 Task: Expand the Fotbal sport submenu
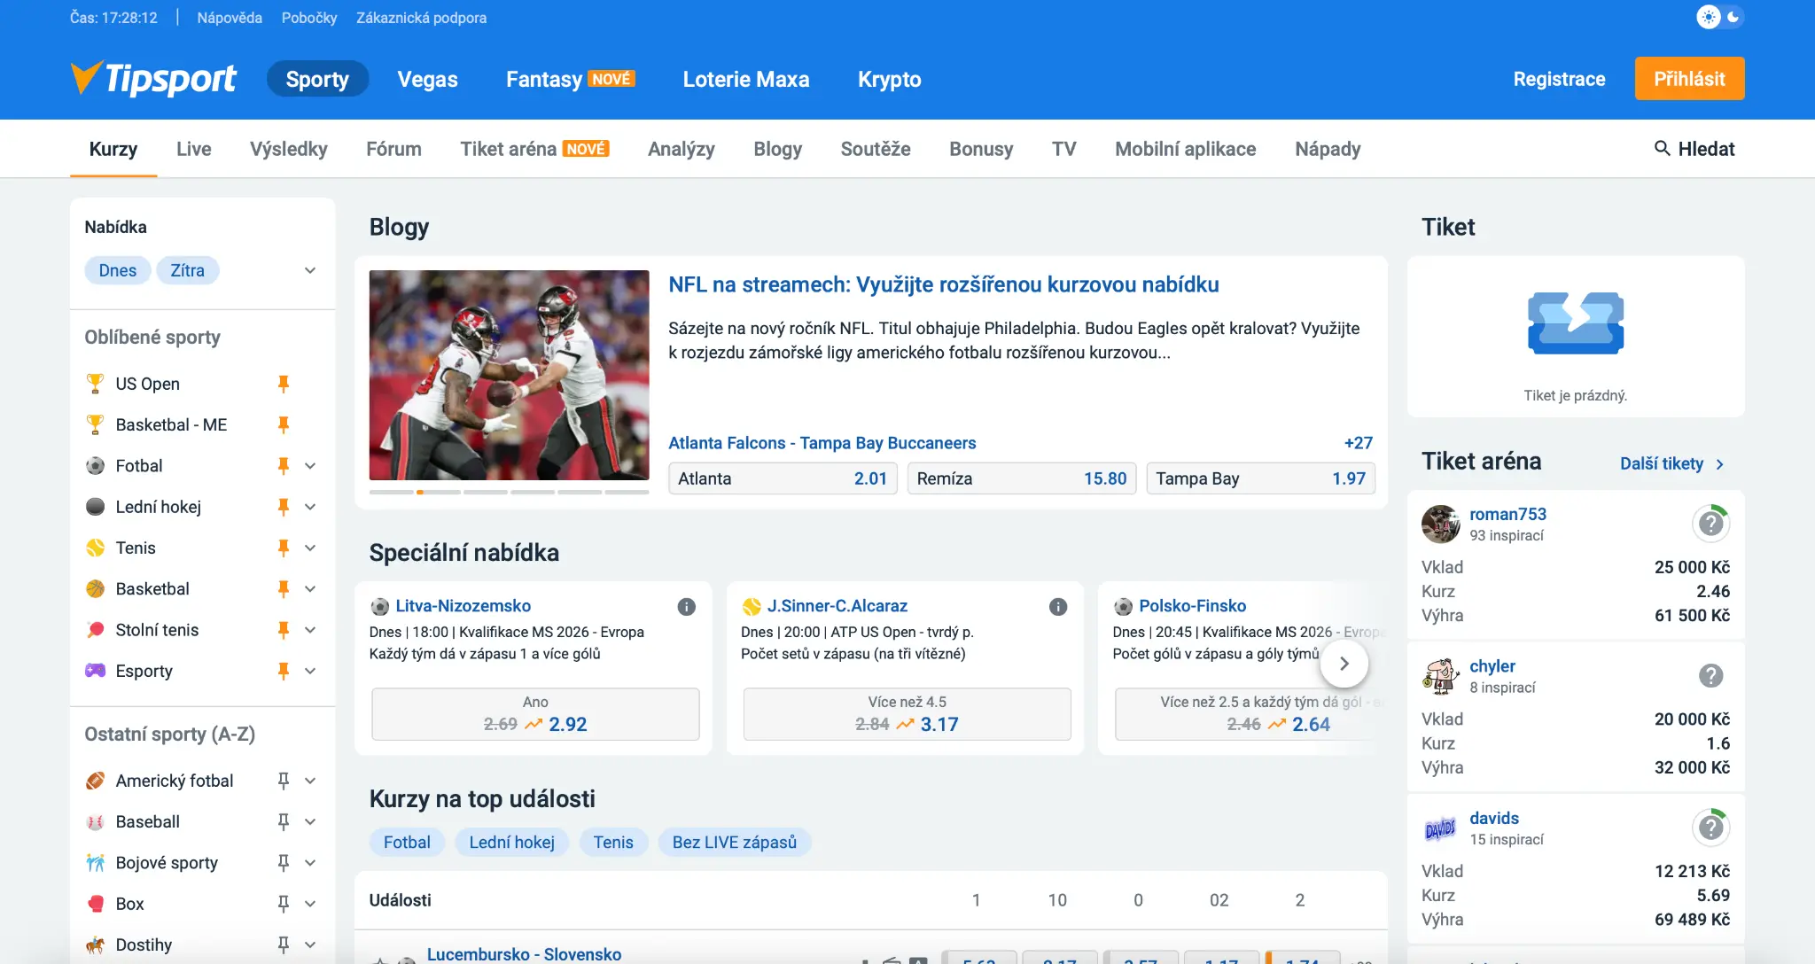click(x=310, y=466)
